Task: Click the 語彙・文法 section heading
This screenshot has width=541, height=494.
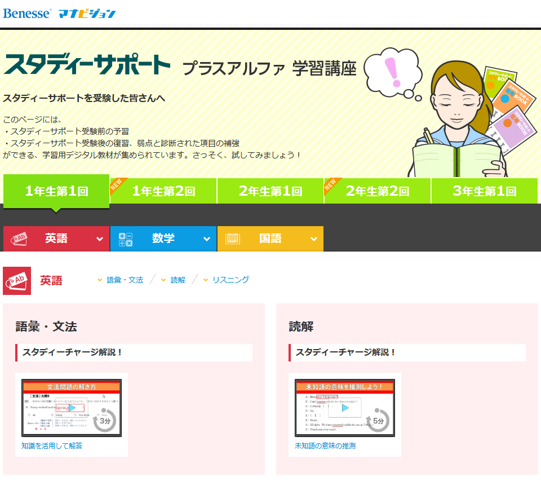Action: (x=46, y=327)
